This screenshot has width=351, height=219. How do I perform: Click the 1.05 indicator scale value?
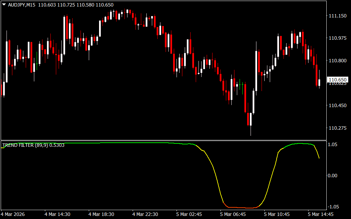click(x=334, y=145)
